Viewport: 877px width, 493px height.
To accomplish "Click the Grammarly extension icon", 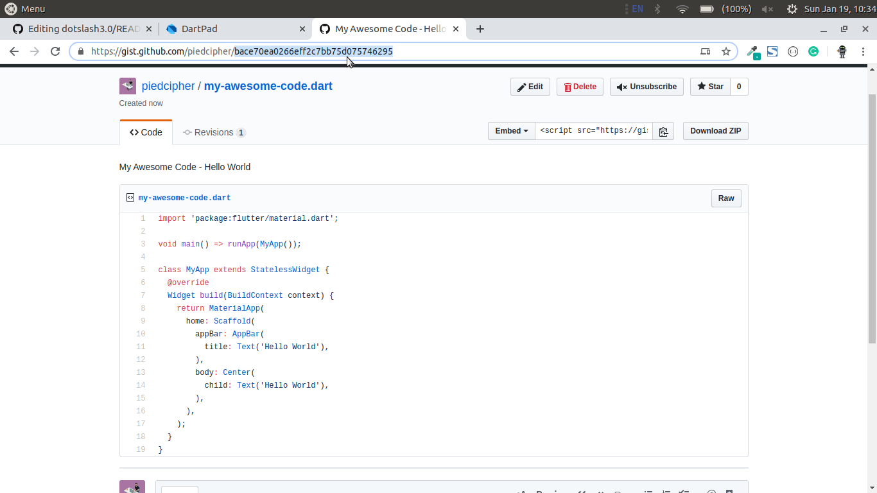I will (x=813, y=51).
